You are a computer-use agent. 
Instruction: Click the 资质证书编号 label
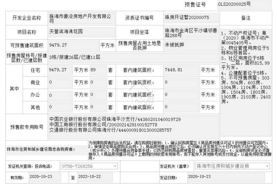tap(139, 18)
